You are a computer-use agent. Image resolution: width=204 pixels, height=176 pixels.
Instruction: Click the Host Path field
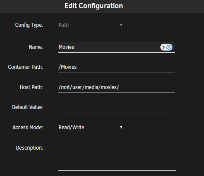pos(116,87)
